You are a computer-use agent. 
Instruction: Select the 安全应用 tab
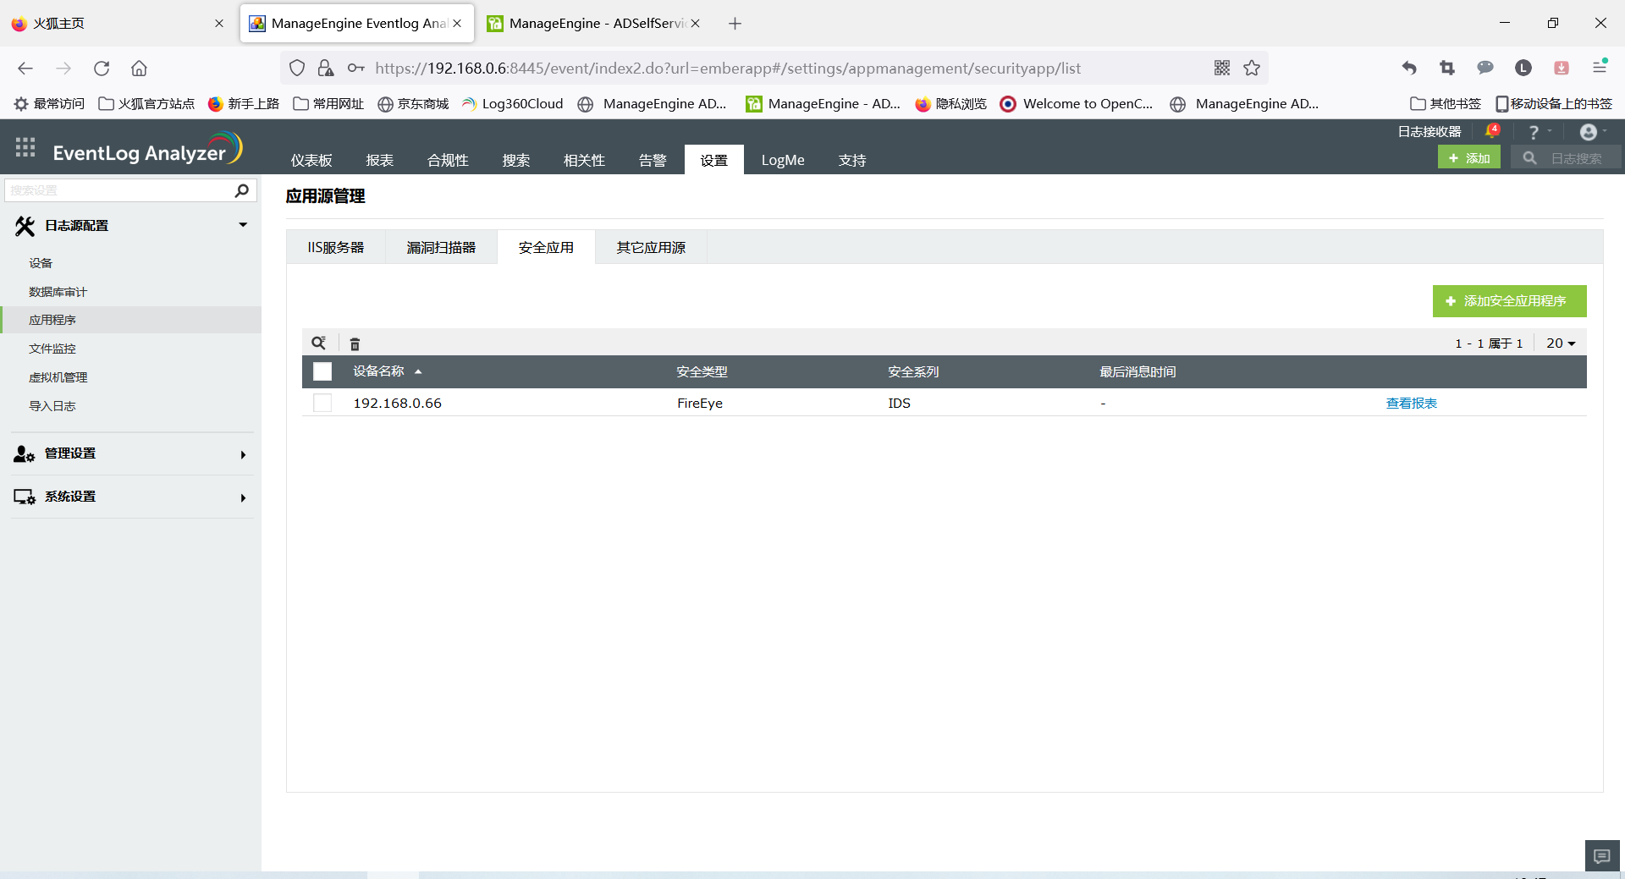(x=546, y=247)
